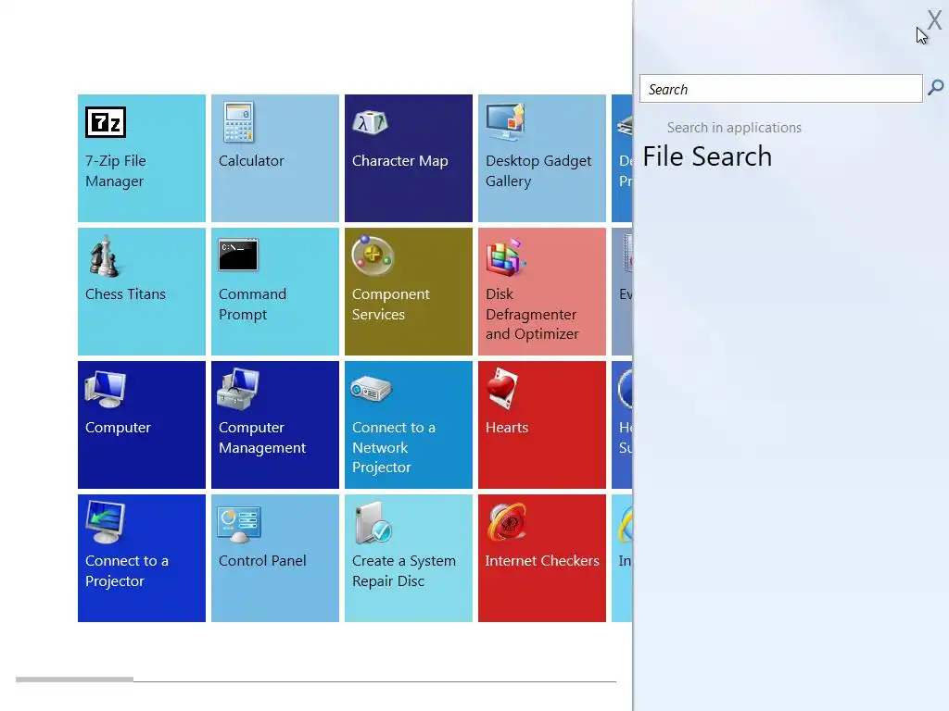Viewport: 949px width, 711px height.
Task: Focus the Search text box
Action: click(x=780, y=89)
